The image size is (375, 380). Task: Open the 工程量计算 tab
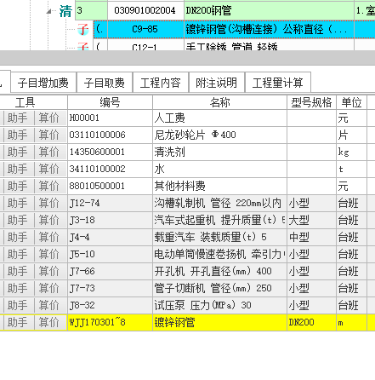278,83
